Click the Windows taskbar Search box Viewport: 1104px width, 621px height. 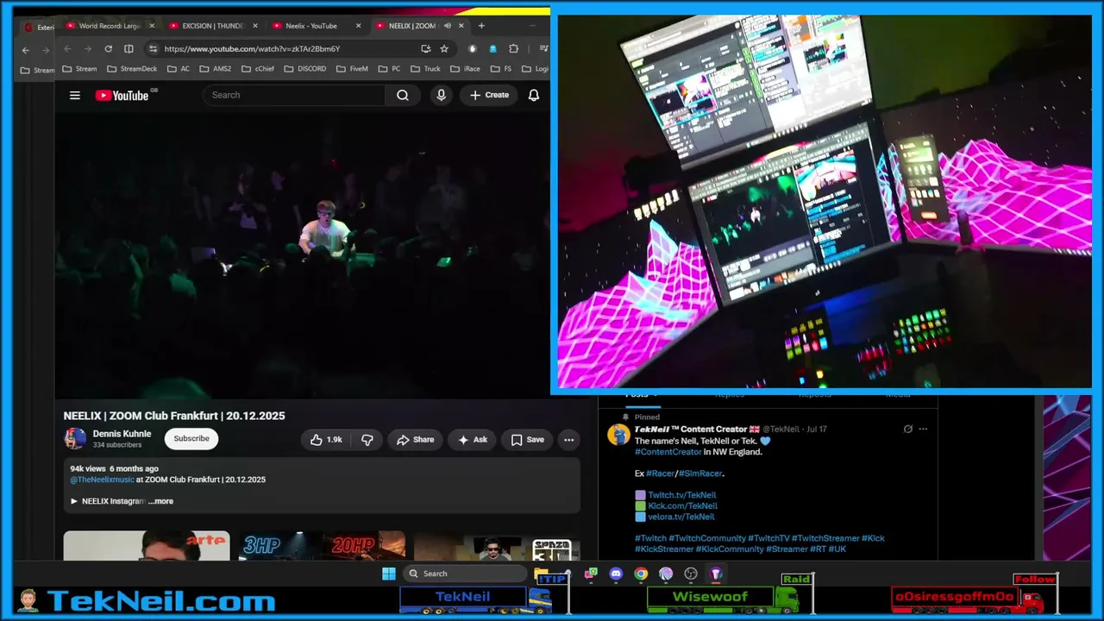tap(464, 574)
